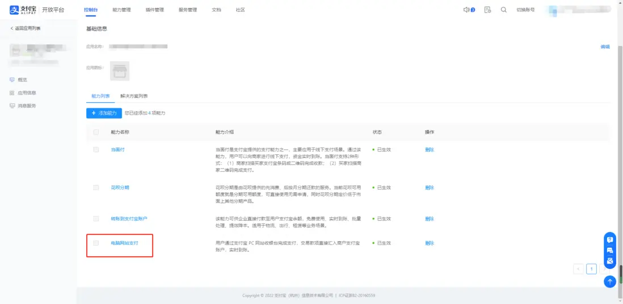Open the 花呗分期 capability link
Screen dimensions: 623x304
click(x=120, y=187)
